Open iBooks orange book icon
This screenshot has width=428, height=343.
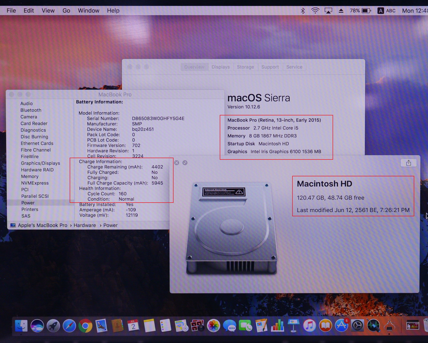tap(325, 326)
